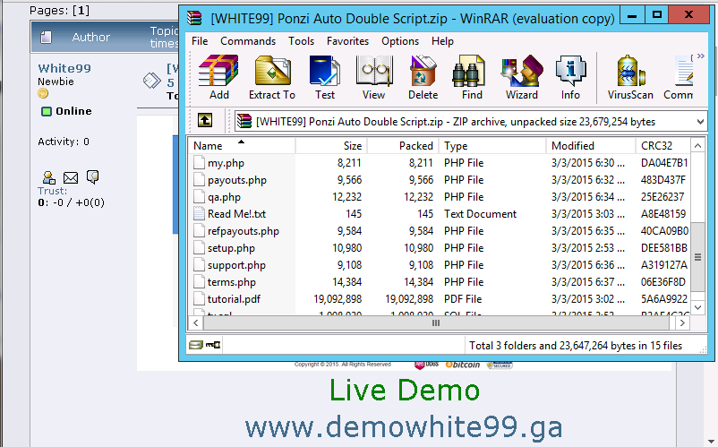Screen dimensions: 718x447
Task: Click the Author column page icon
Action: (x=46, y=37)
